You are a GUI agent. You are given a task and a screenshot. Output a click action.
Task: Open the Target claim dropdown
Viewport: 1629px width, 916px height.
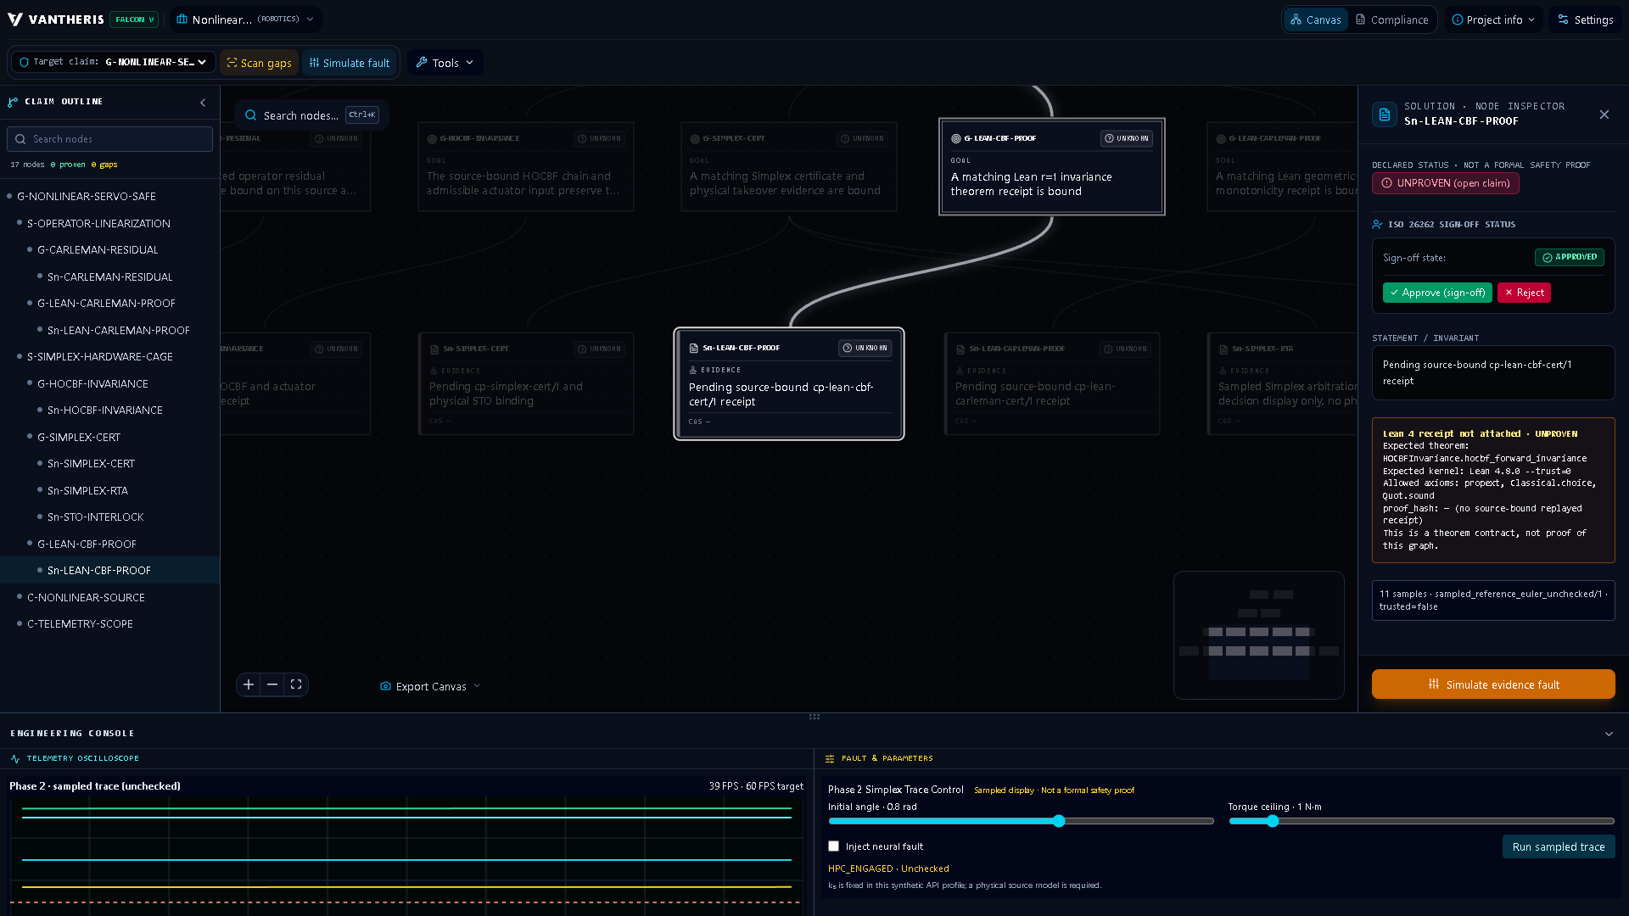[x=113, y=62]
